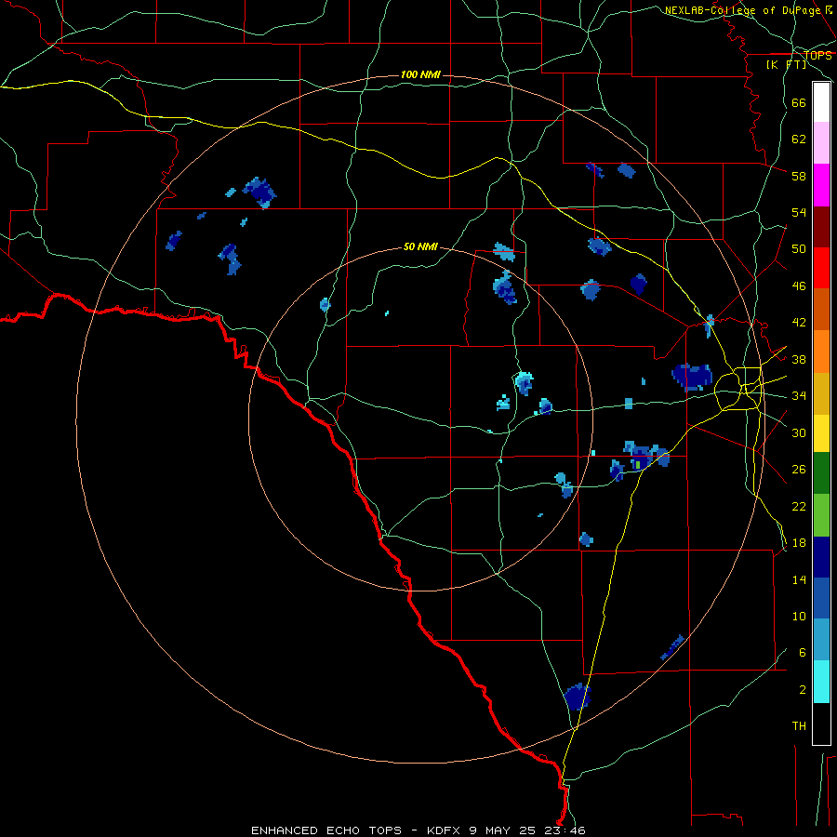Click the "14" legend value

pos(799,579)
